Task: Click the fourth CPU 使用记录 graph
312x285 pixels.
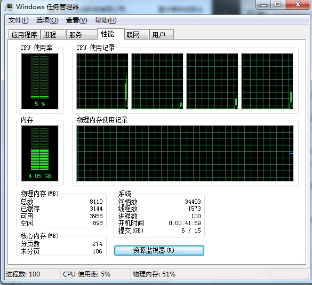Action: pos(267,81)
